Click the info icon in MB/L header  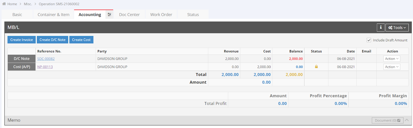[x=380, y=28]
